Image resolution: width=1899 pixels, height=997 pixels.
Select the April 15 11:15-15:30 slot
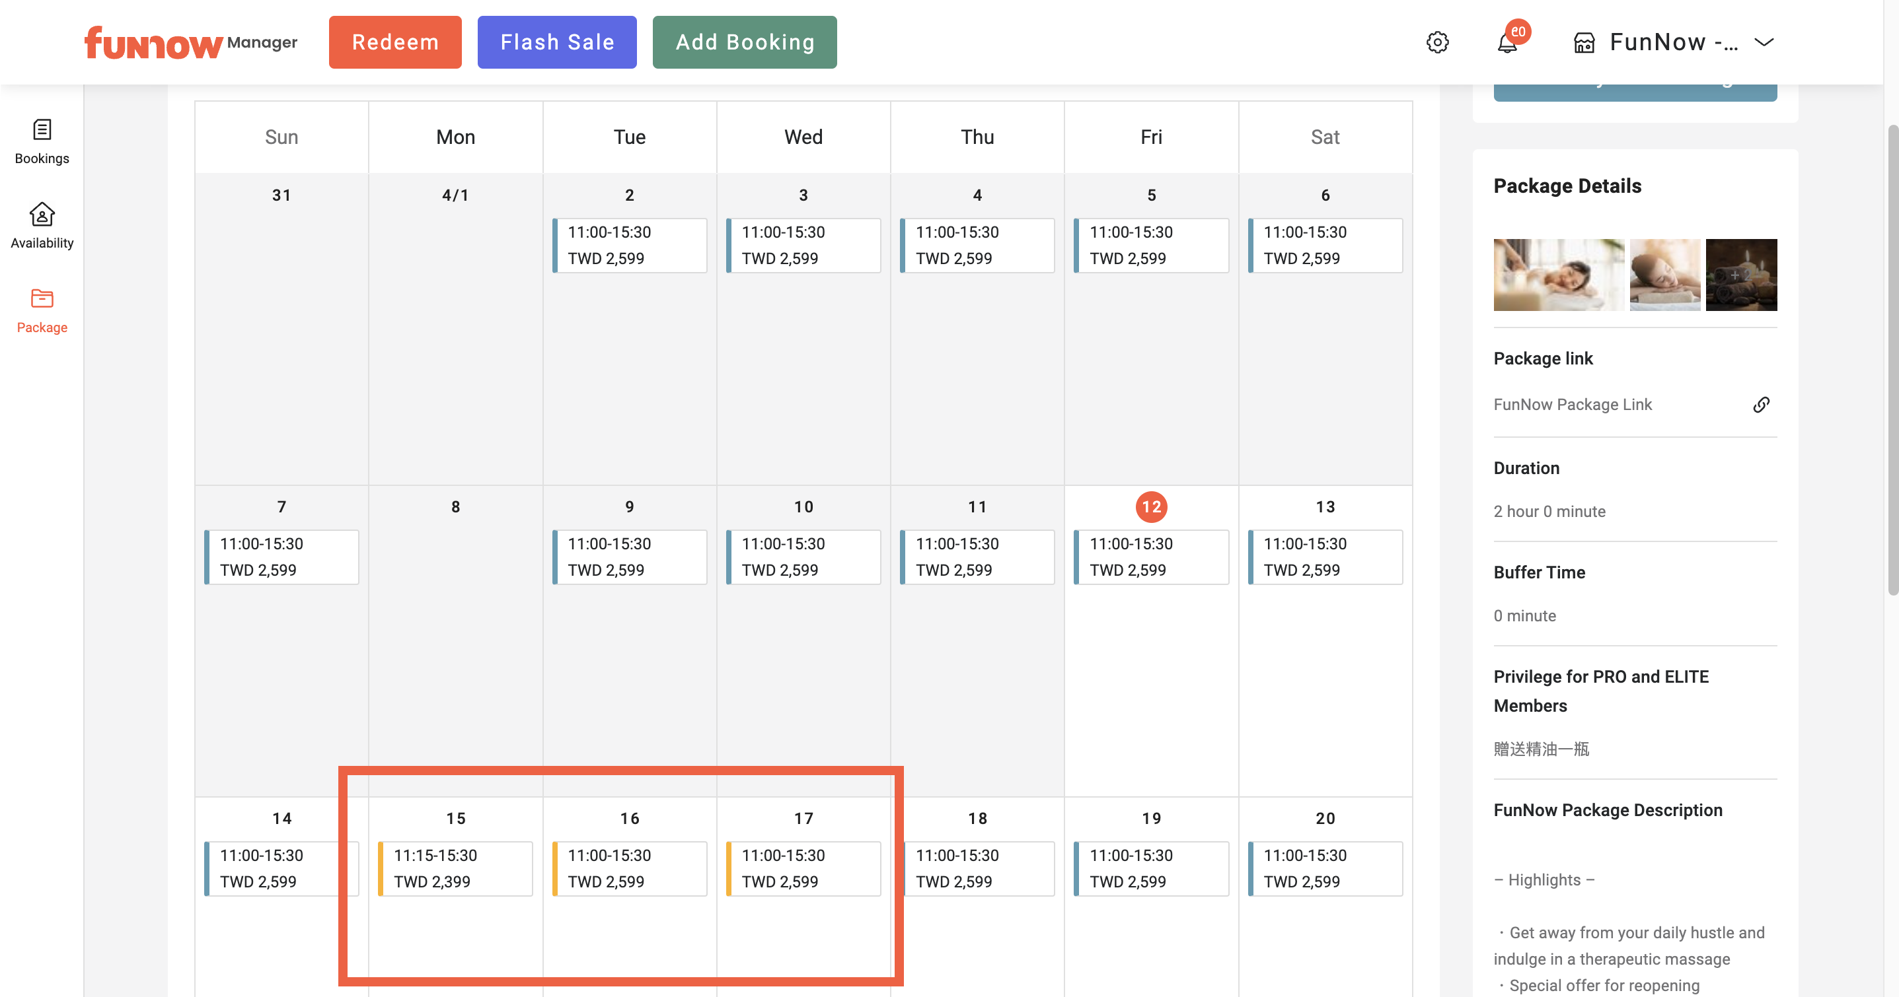click(455, 868)
